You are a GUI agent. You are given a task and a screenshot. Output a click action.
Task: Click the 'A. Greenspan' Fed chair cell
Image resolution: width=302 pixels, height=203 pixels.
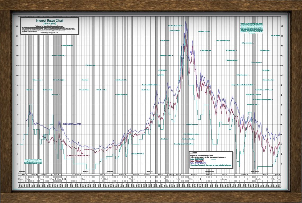[x=224, y=179]
